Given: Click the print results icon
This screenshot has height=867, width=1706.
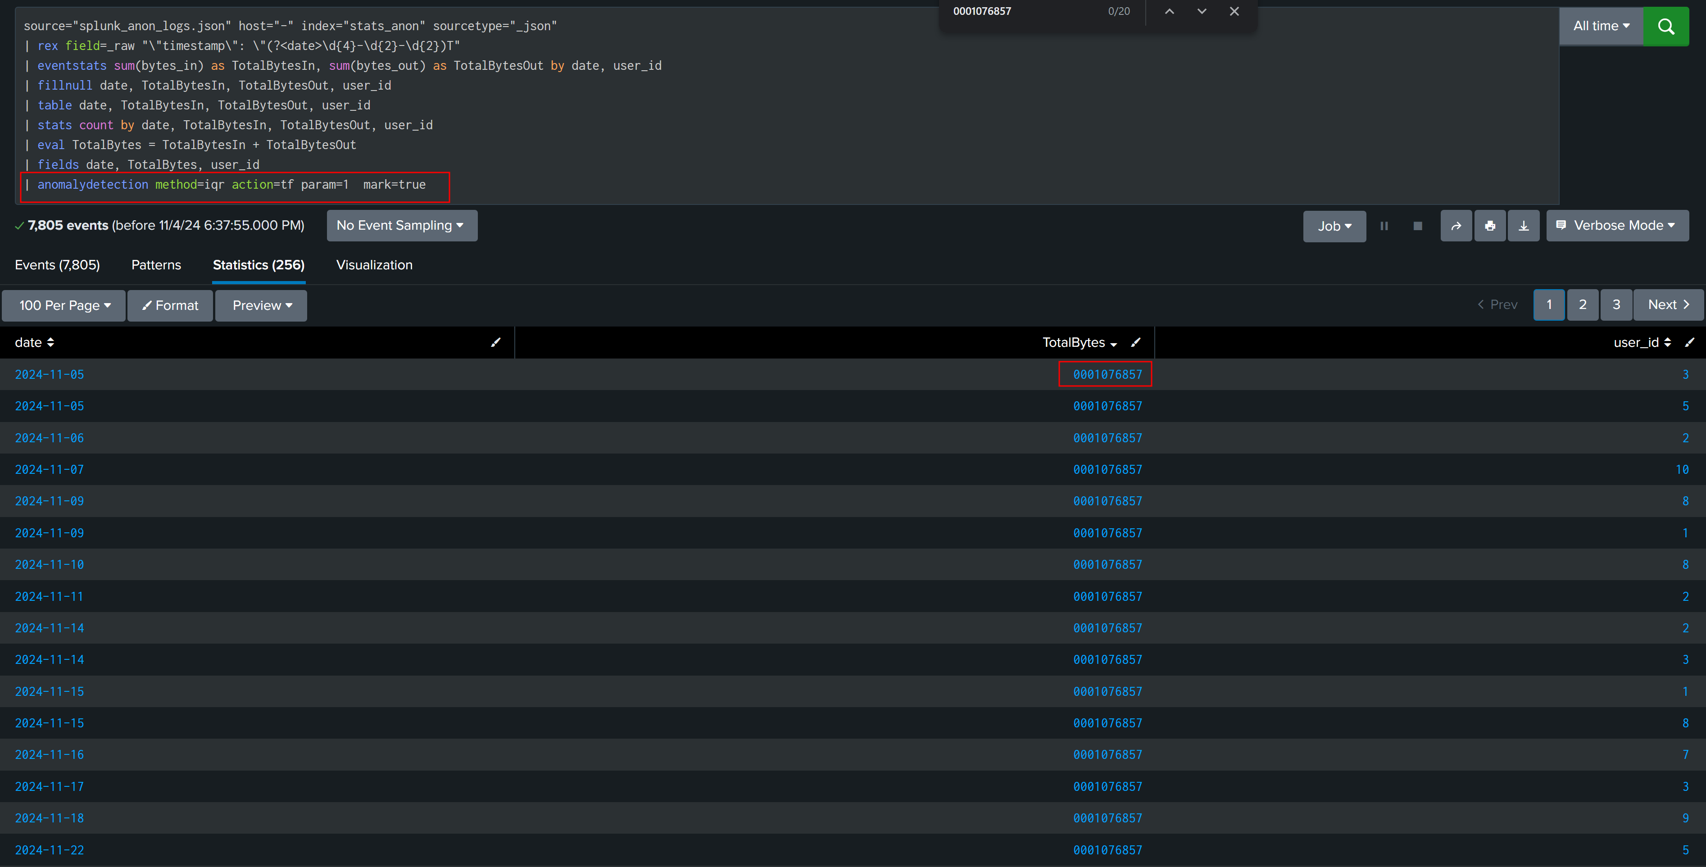Looking at the screenshot, I should tap(1489, 226).
